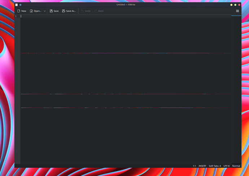Viewport: 249px width, 176px height.
Task: Toggle INSERT mode in status bar
Action: click(x=202, y=166)
